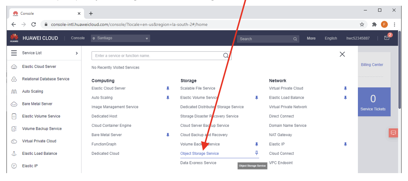Pin Object Storage Service to favorites

pos(257,153)
